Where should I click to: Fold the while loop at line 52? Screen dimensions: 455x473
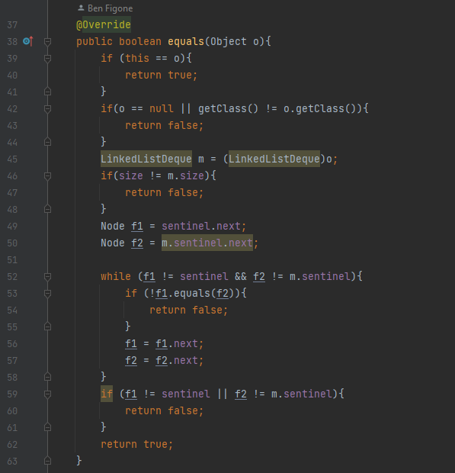(x=47, y=277)
